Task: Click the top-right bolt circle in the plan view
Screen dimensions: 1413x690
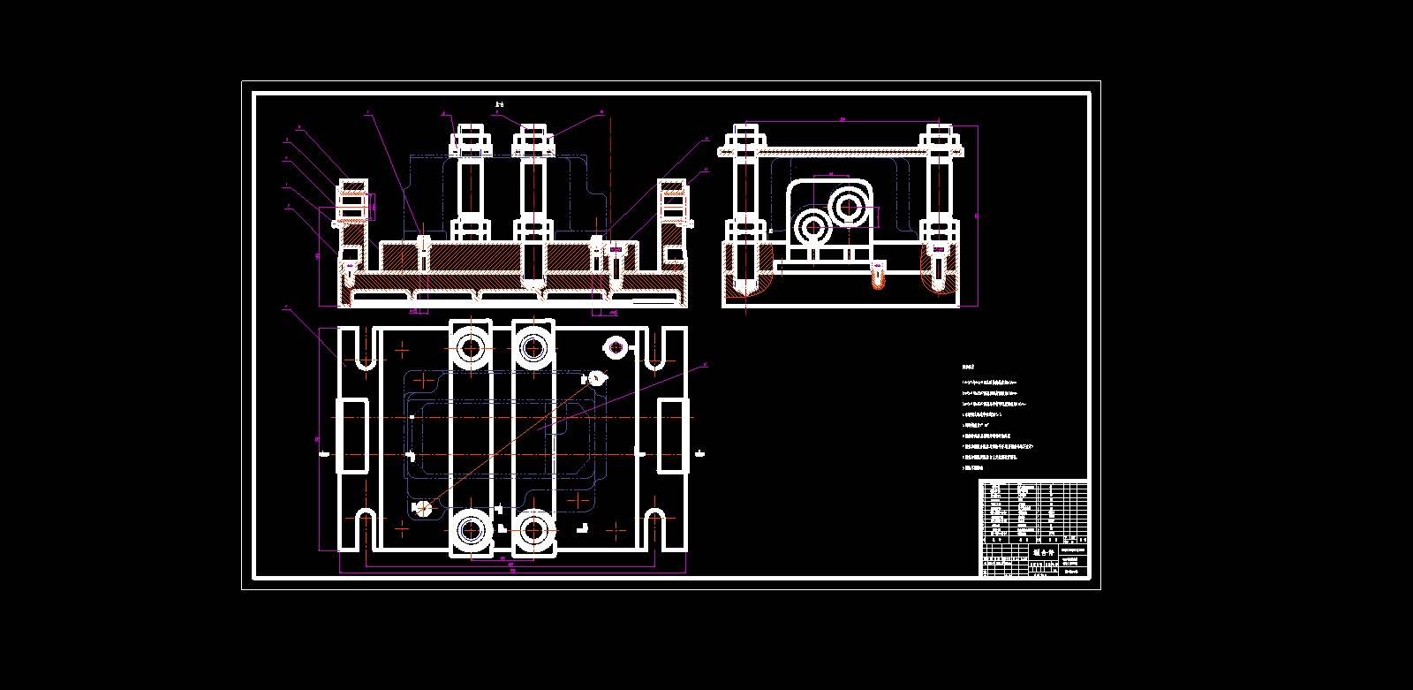Action: tap(533, 347)
